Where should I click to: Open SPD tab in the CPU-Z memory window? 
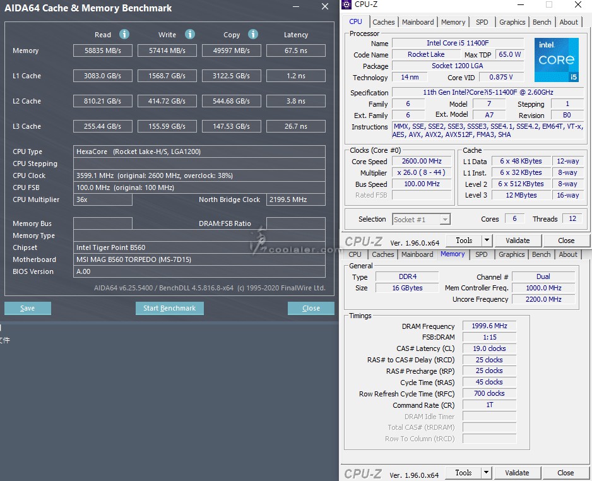click(x=481, y=254)
